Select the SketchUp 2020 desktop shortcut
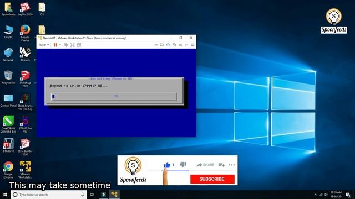Image resolution: width=355 pixels, height=199 pixels. pos(25,79)
